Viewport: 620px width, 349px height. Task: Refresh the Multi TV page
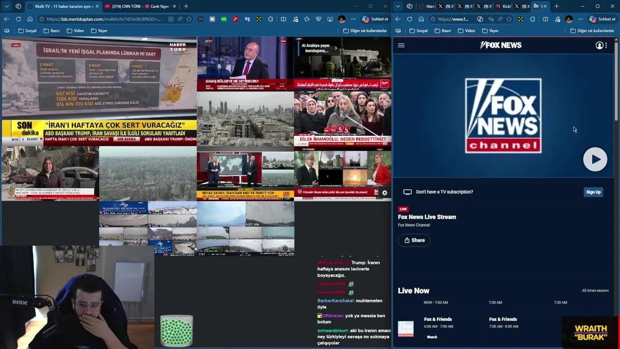[x=18, y=19]
